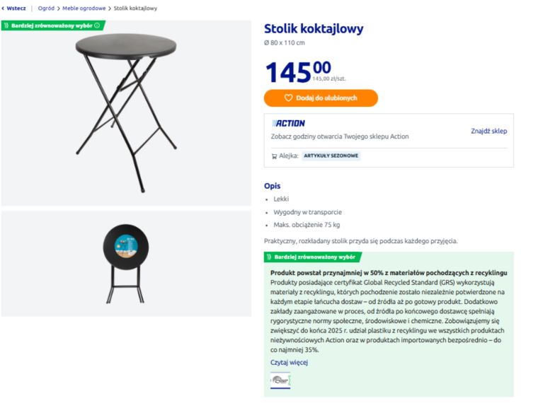View the folded table image
The width and height of the screenshot is (538, 403).
[x=126, y=263]
